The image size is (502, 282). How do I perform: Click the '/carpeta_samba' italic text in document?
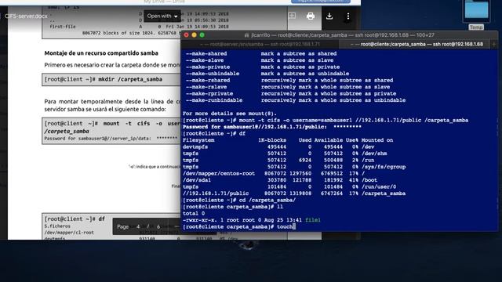(x=67, y=131)
